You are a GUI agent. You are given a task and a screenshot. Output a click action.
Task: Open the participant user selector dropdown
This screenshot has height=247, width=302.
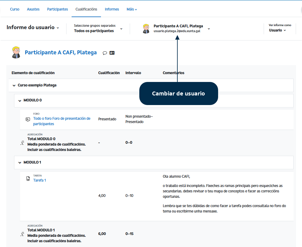(209, 29)
